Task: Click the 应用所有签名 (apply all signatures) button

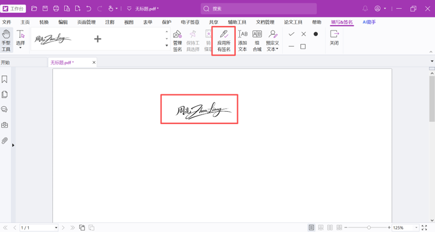Action: pos(224,40)
